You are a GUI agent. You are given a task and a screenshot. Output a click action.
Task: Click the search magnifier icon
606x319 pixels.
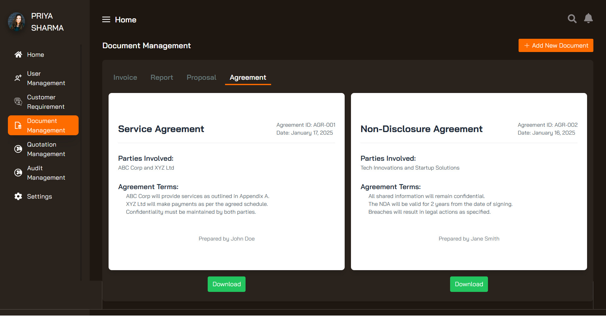[x=572, y=19]
